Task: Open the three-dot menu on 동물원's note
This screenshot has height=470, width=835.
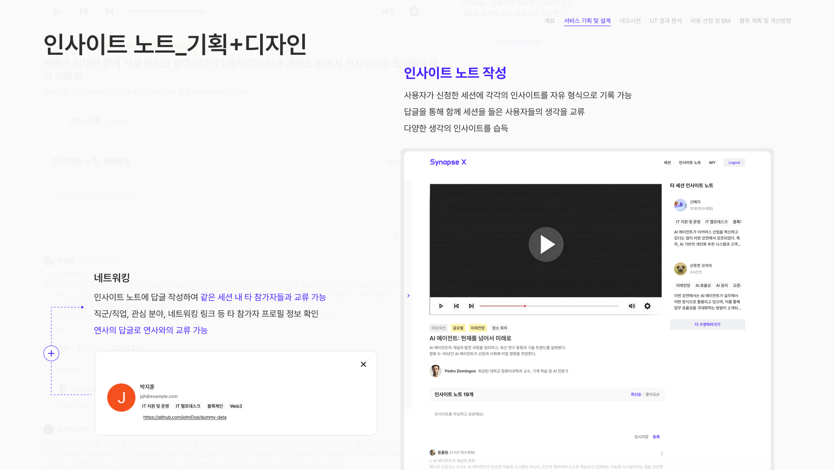Action: pyautogui.click(x=662, y=453)
